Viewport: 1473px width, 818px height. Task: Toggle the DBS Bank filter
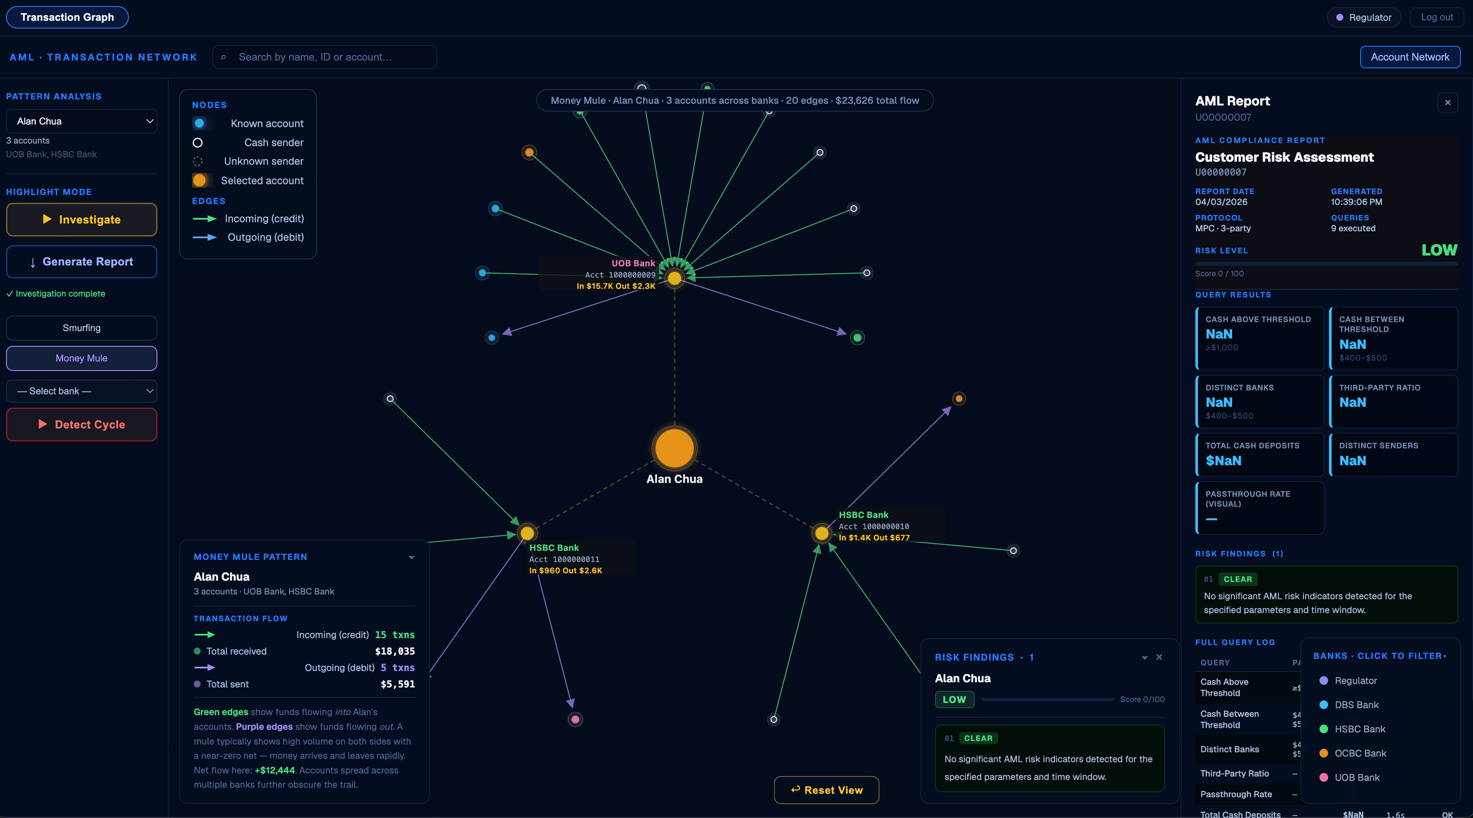point(1348,705)
